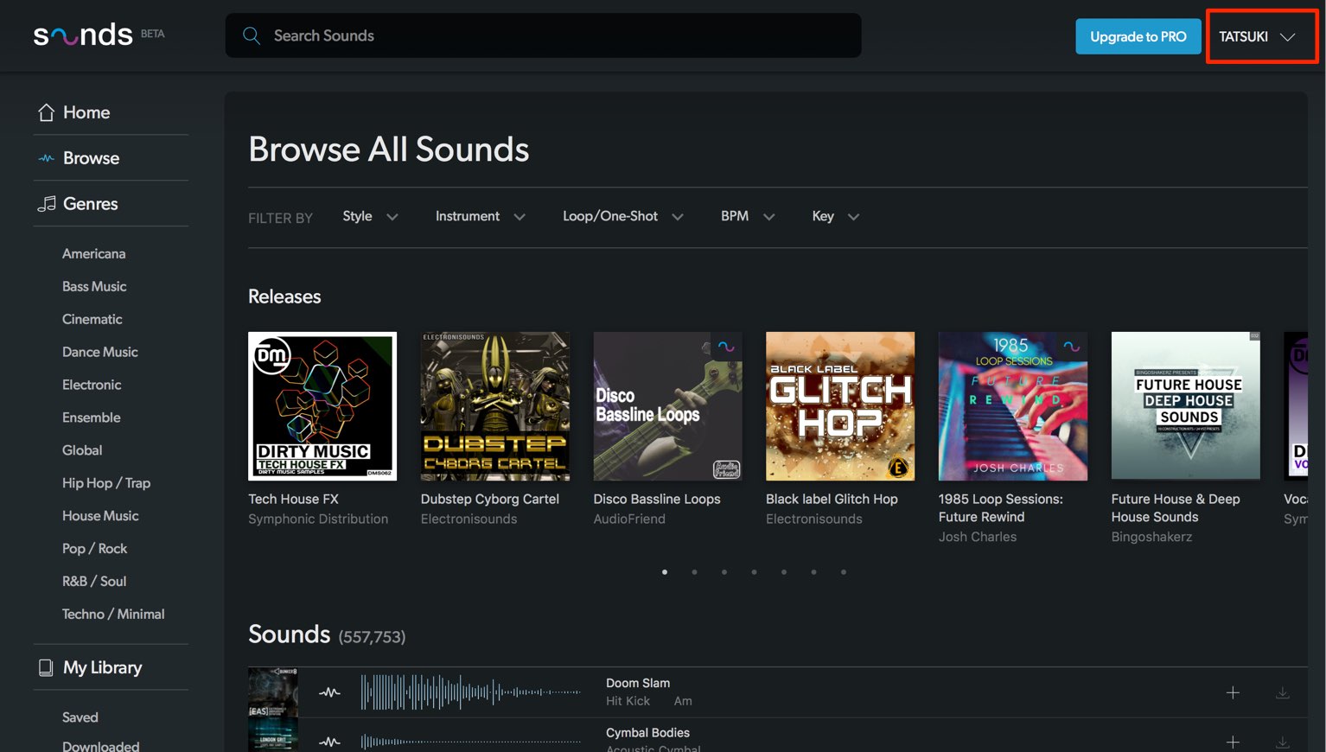Open Electronisounds under Dubstep Cyborg Cartel
Viewport: 1326px width, 752px height.
click(x=469, y=519)
